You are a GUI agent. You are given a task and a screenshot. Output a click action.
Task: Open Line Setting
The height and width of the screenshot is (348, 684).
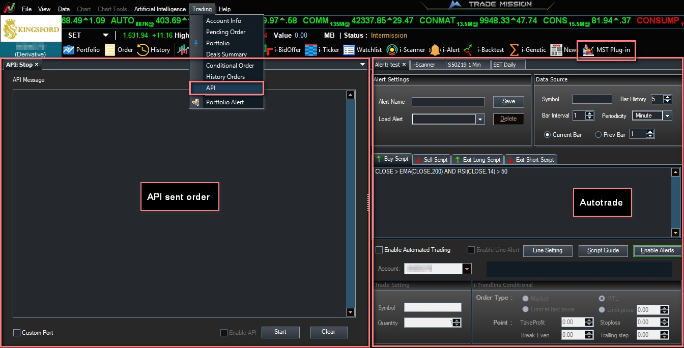click(548, 250)
